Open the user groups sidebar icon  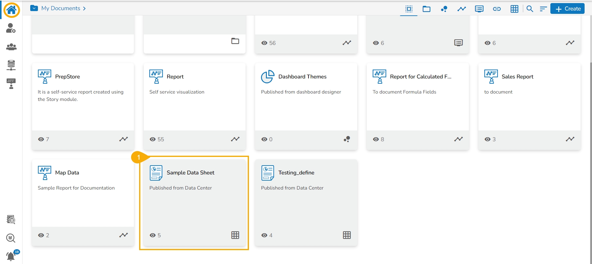click(11, 47)
